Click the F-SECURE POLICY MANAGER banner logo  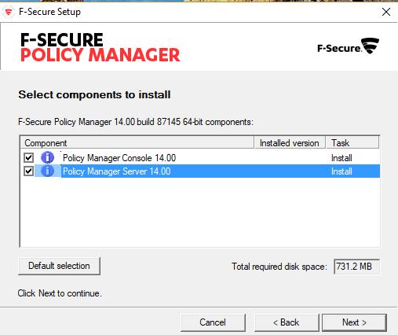tap(100, 47)
